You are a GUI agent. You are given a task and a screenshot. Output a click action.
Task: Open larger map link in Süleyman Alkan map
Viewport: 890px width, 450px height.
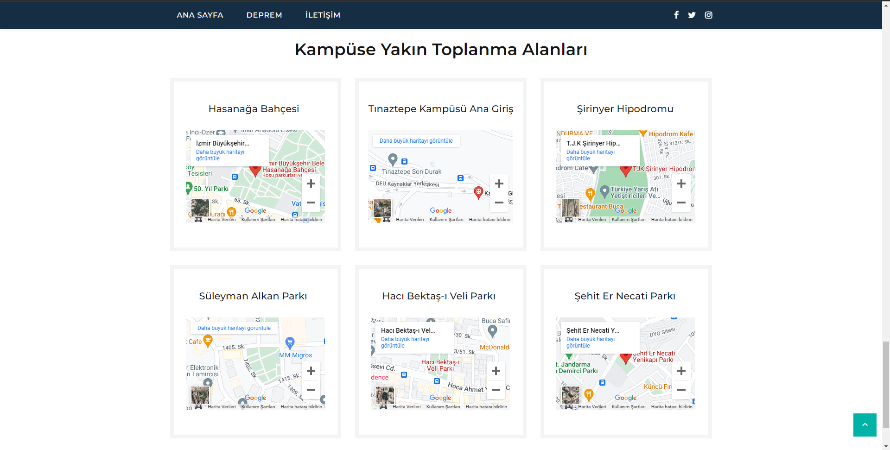(x=234, y=328)
